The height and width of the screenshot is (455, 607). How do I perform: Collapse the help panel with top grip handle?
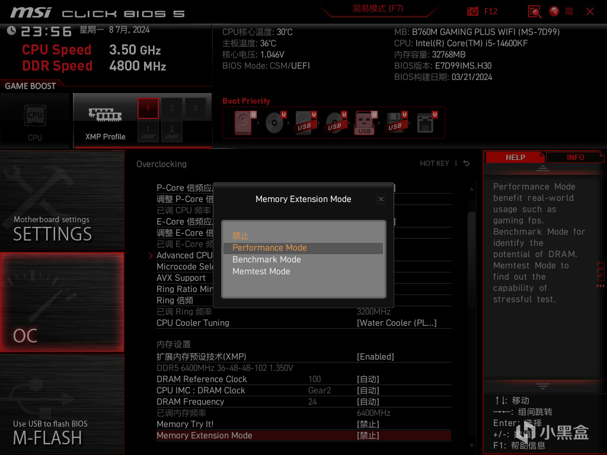coord(543,168)
